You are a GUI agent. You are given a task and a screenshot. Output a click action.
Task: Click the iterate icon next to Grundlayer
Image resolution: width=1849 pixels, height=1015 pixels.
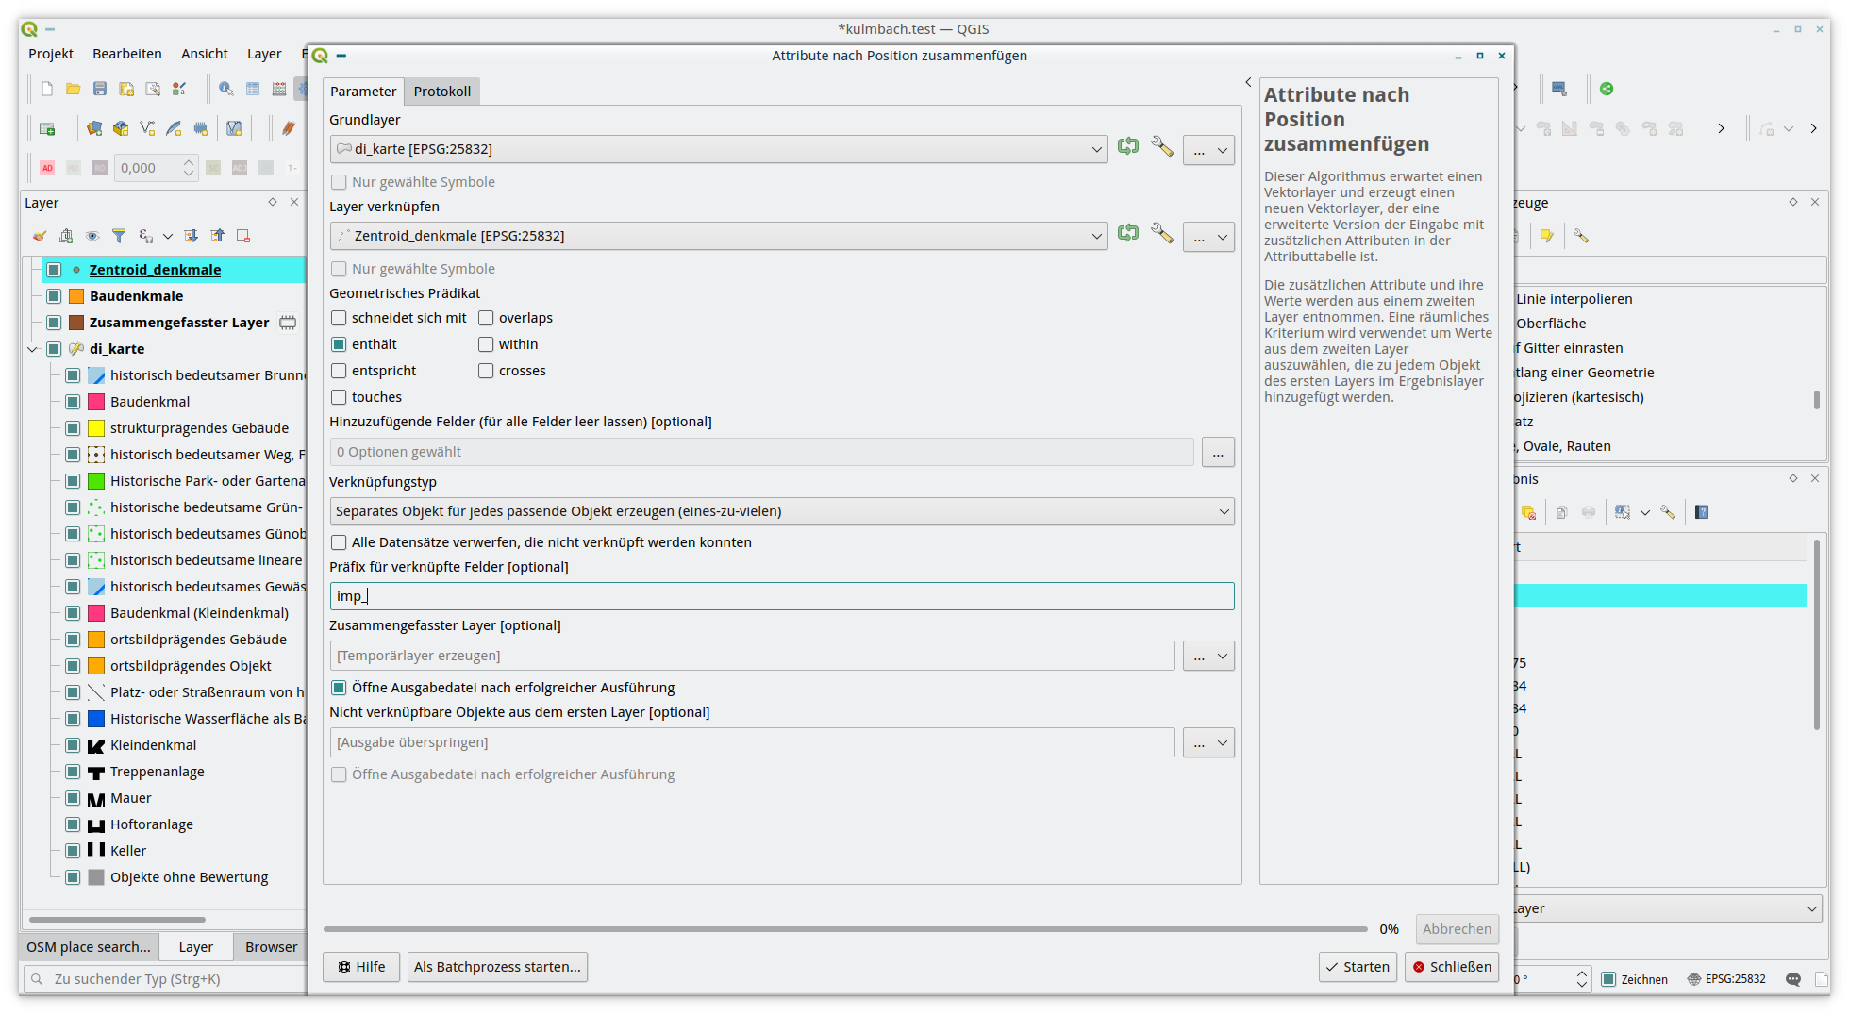[x=1128, y=147]
